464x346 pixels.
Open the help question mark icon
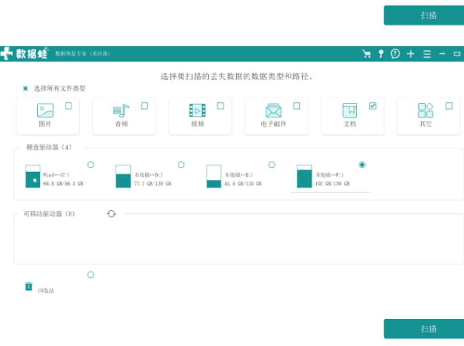pyautogui.click(x=395, y=54)
